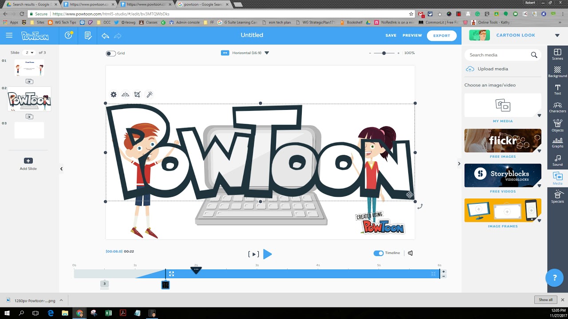The width and height of the screenshot is (568, 319).
Task: Expand the Image Frames arrow
Action: pos(539,220)
